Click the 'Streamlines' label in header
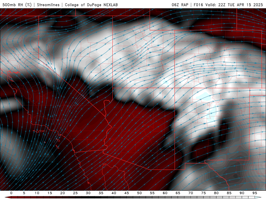Screen dimensions: 266x199 [48, 5]
